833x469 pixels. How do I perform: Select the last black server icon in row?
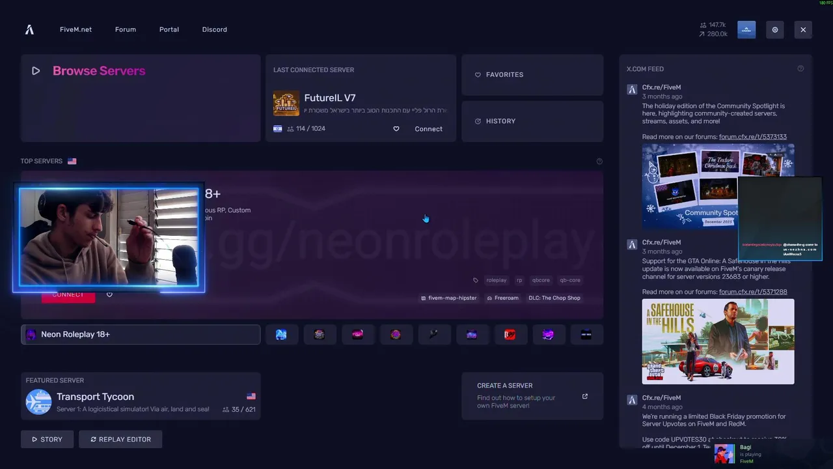(586, 334)
